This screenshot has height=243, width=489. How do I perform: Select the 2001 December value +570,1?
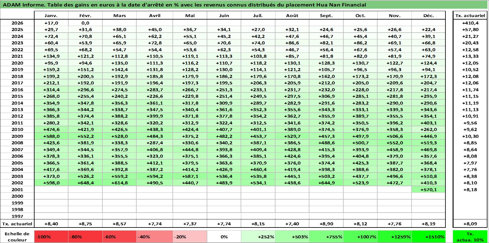coord(429,190)
